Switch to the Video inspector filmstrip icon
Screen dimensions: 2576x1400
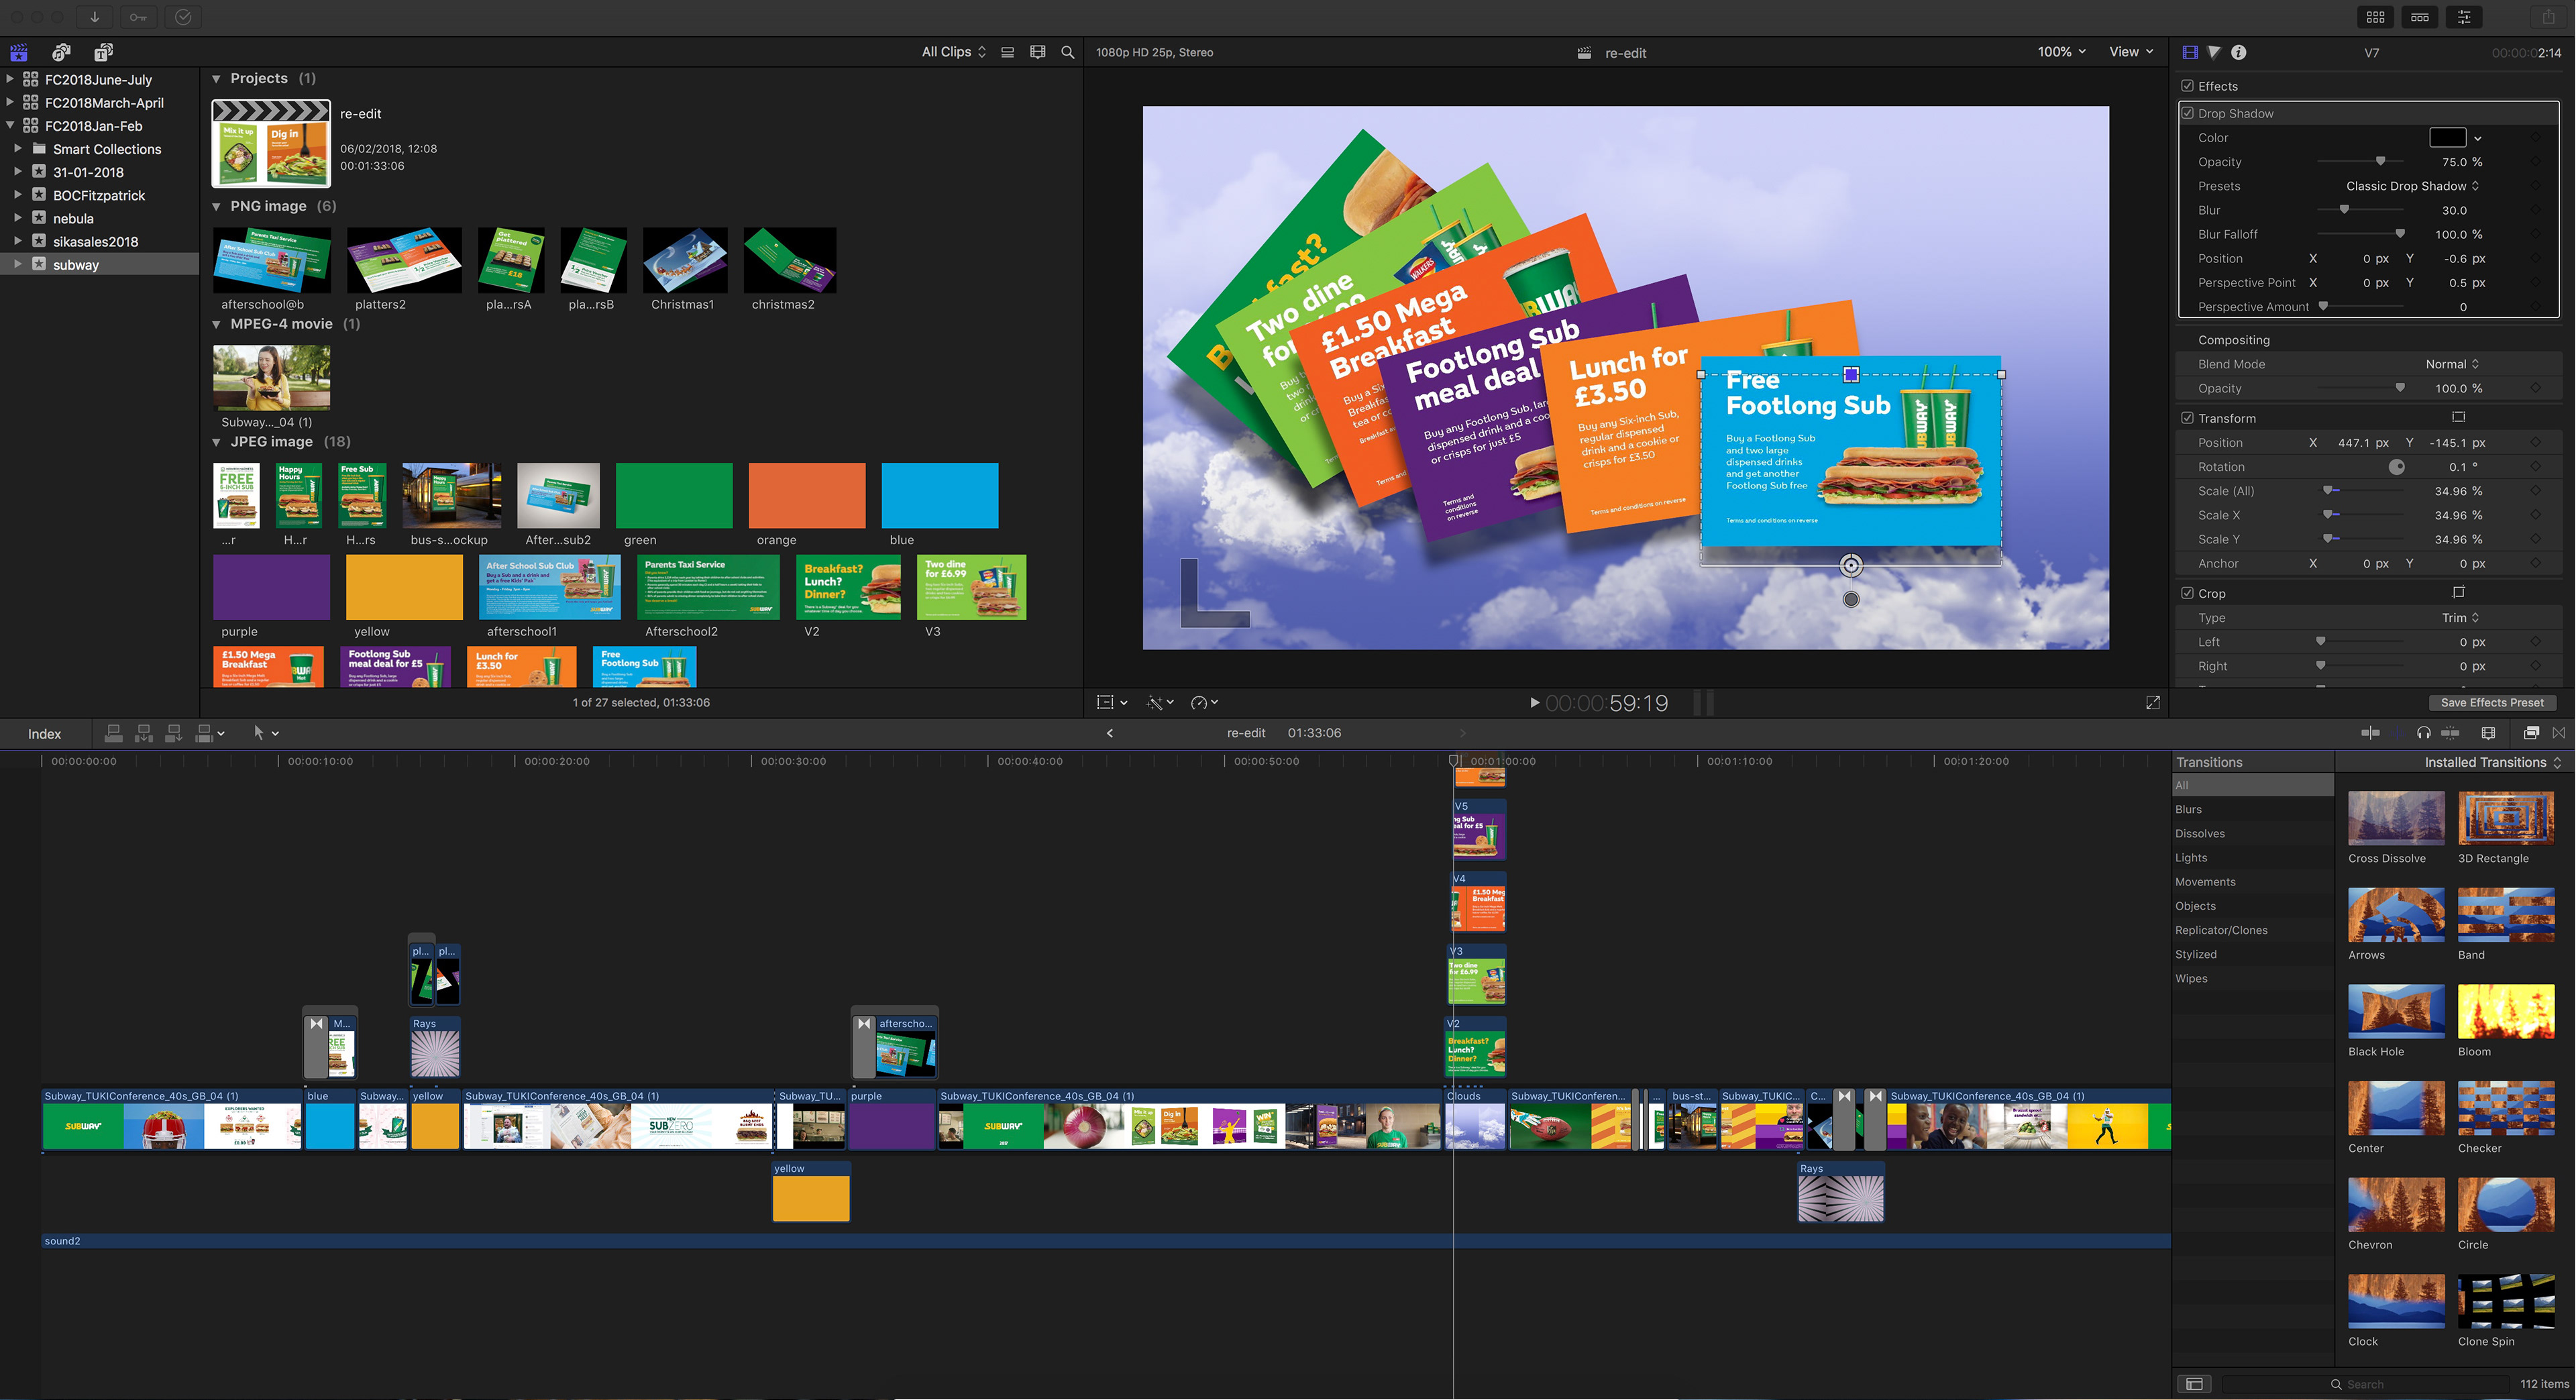(x=2190, y=52)
